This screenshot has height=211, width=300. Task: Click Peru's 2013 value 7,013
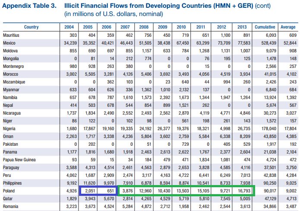point(245,176)
